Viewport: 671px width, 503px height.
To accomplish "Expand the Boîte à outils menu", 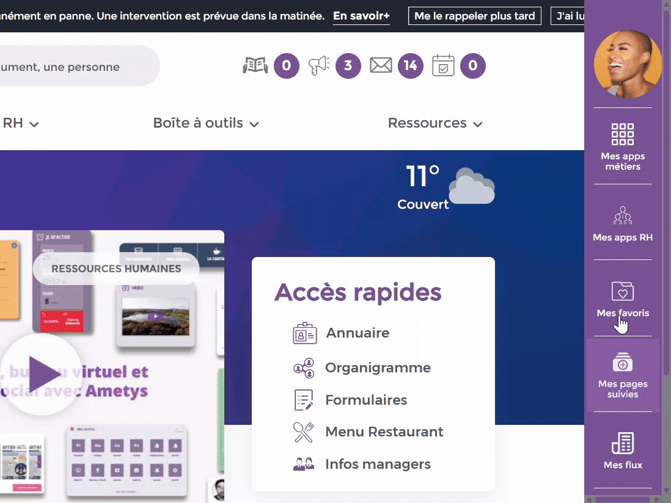I will click(x=206, y=123).
